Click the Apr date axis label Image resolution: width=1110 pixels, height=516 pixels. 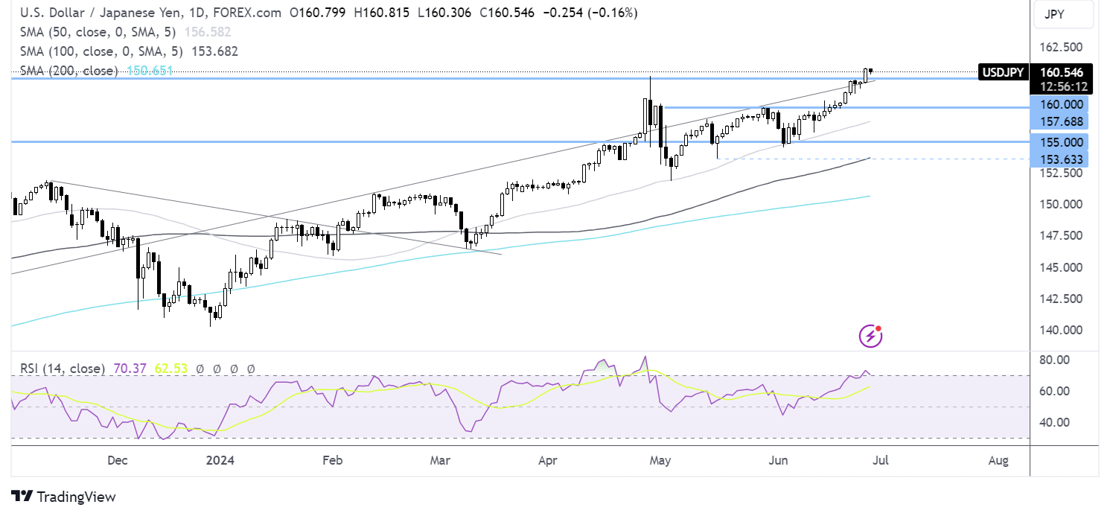547,461
